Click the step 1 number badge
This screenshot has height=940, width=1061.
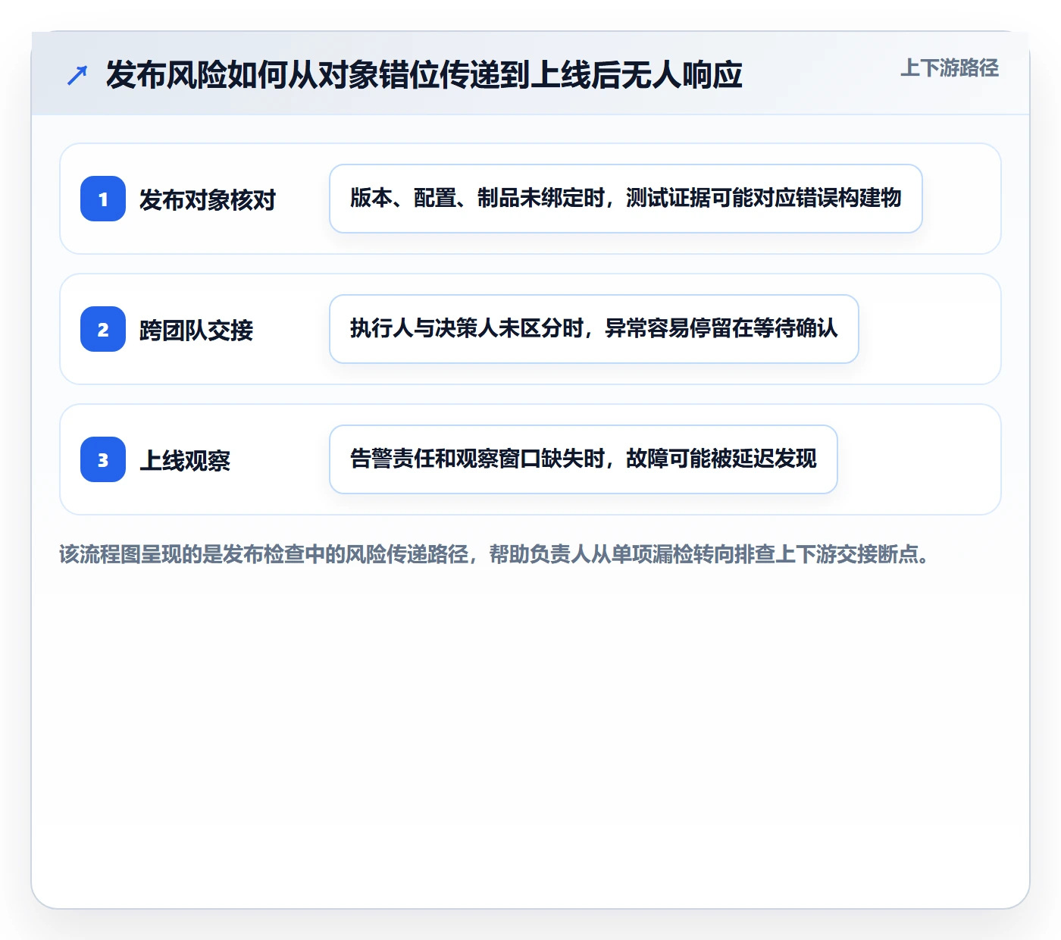103,199
